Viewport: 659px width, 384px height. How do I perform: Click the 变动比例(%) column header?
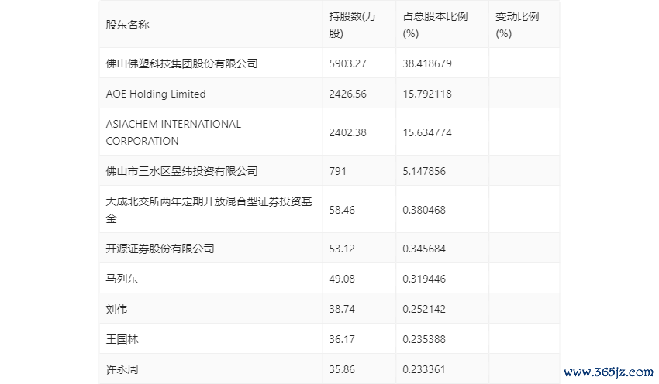(517, 25)
